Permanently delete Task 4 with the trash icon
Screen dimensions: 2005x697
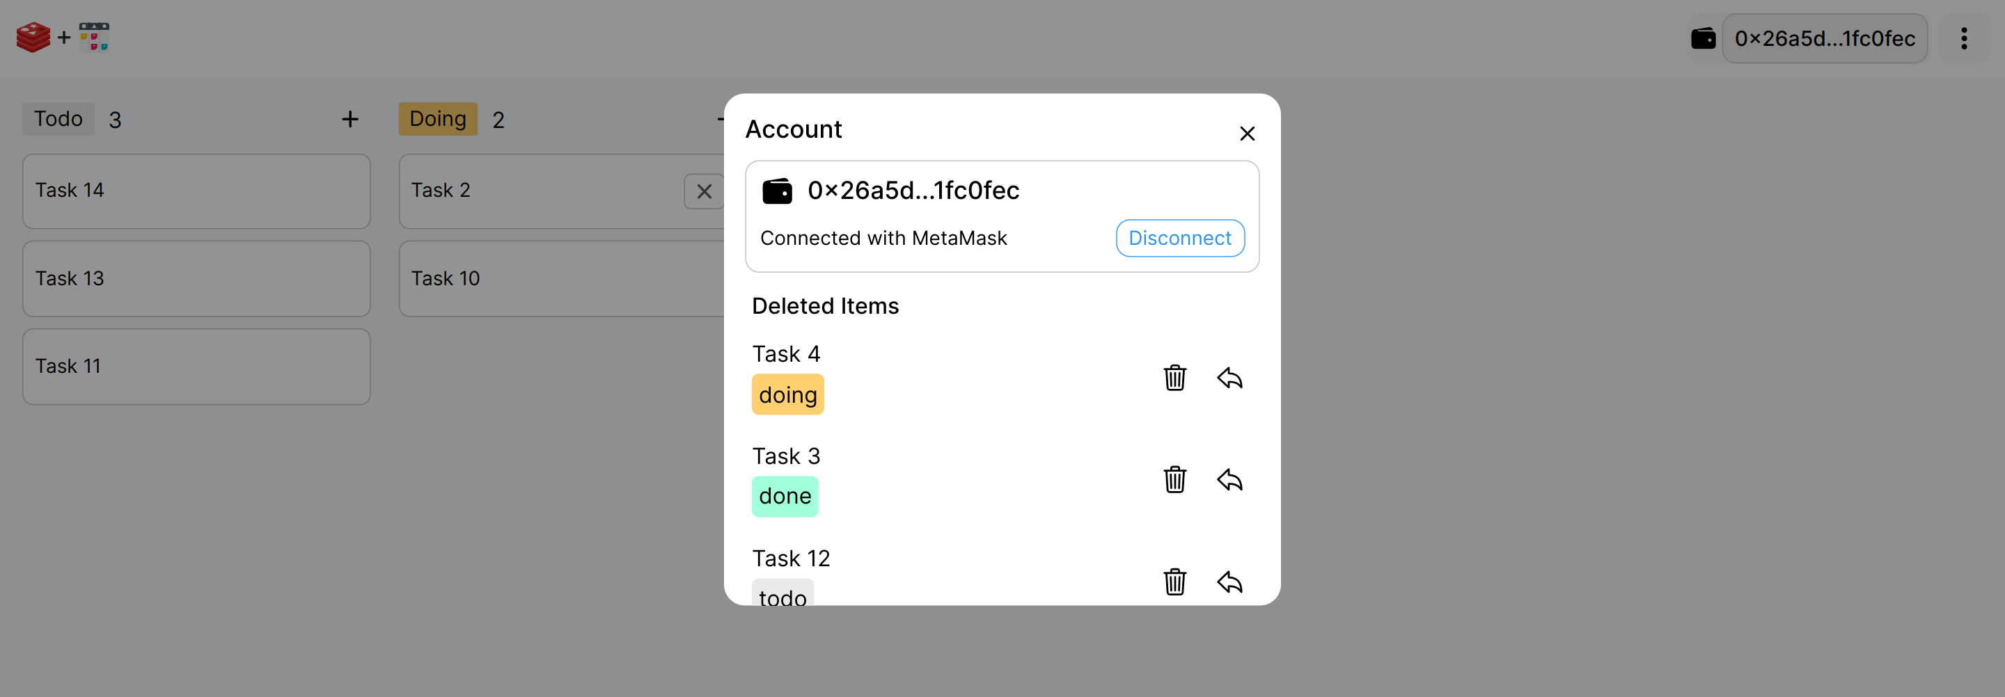(1175, 379)
